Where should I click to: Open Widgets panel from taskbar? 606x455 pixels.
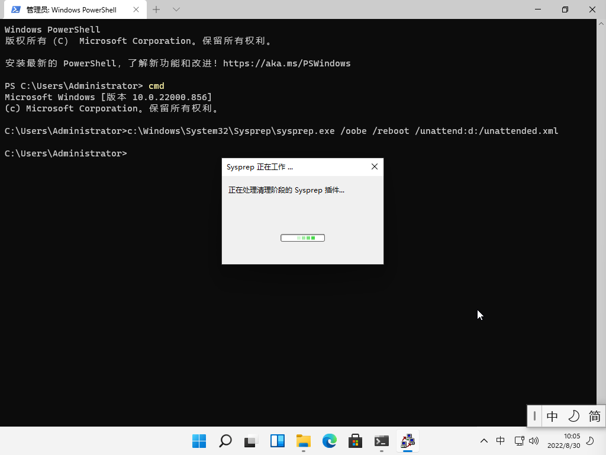click(x=278, y=441)
